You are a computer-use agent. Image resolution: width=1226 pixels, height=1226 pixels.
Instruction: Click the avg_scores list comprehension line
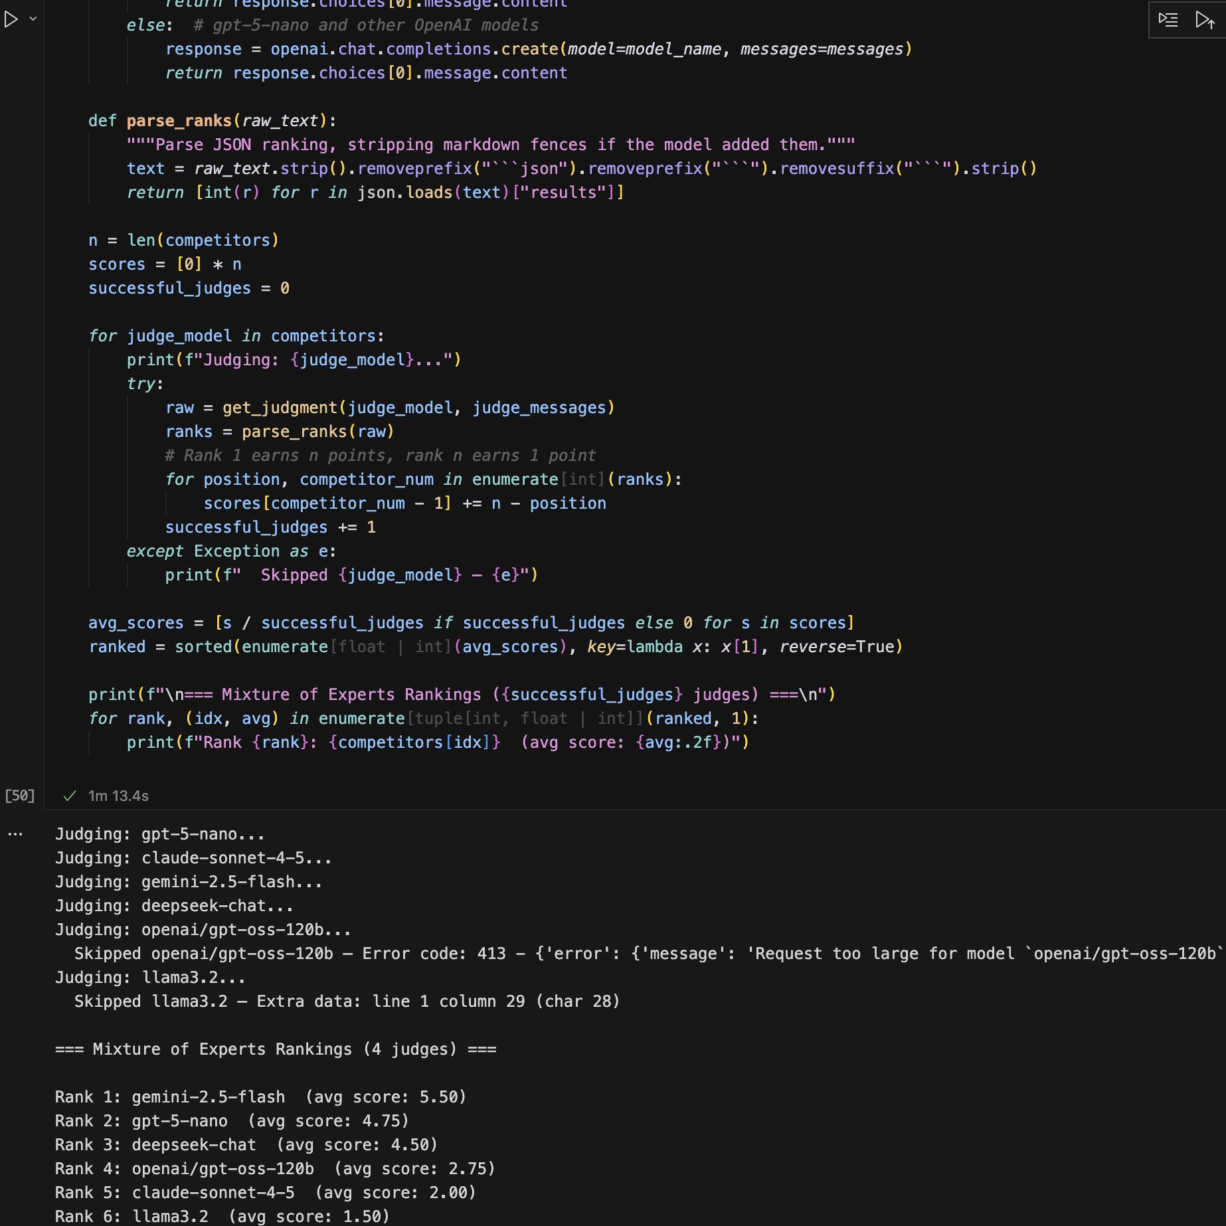pos(471,623)
